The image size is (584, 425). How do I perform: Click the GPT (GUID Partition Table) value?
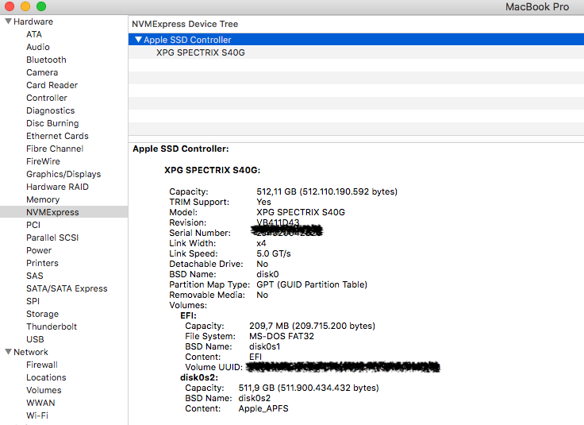coord(312,284)
